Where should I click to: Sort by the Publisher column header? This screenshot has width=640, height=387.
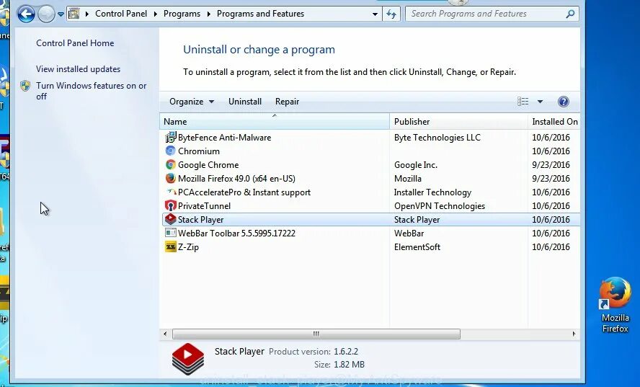(458, 122)
